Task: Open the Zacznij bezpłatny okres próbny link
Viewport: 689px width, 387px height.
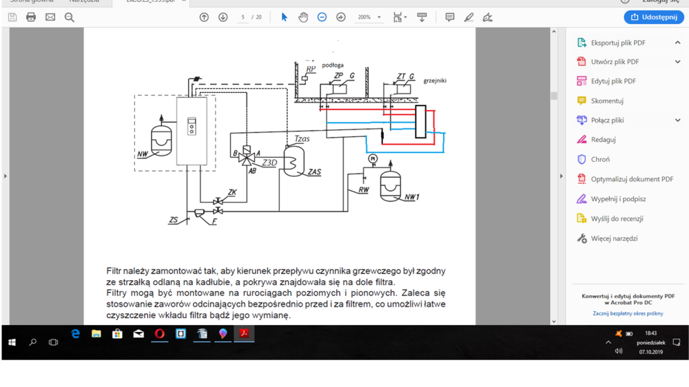Action: point(628,313)
